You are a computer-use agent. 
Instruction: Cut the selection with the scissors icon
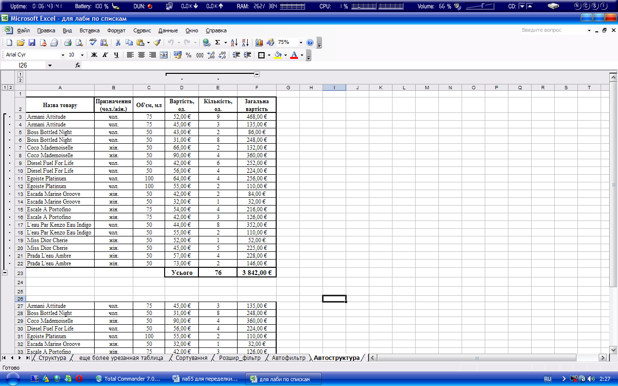pos(117,42)
